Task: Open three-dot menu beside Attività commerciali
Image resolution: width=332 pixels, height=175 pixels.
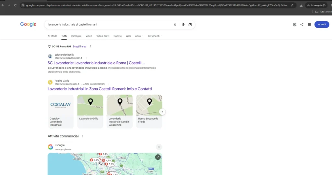Action: pos(82,136)
